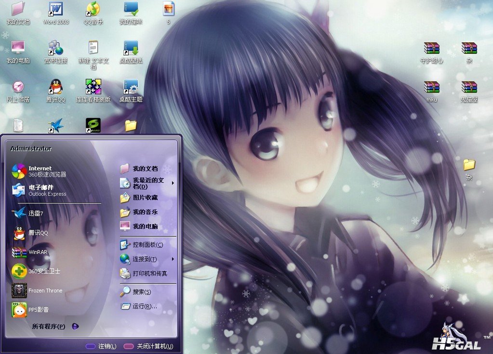This screenshot has height=354, width=493.
Task: Open 腾讯QQ penguin desktop icon
Action: 56,87
